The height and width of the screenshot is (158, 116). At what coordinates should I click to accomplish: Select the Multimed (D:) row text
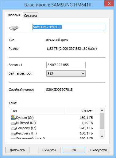(26, 123)
